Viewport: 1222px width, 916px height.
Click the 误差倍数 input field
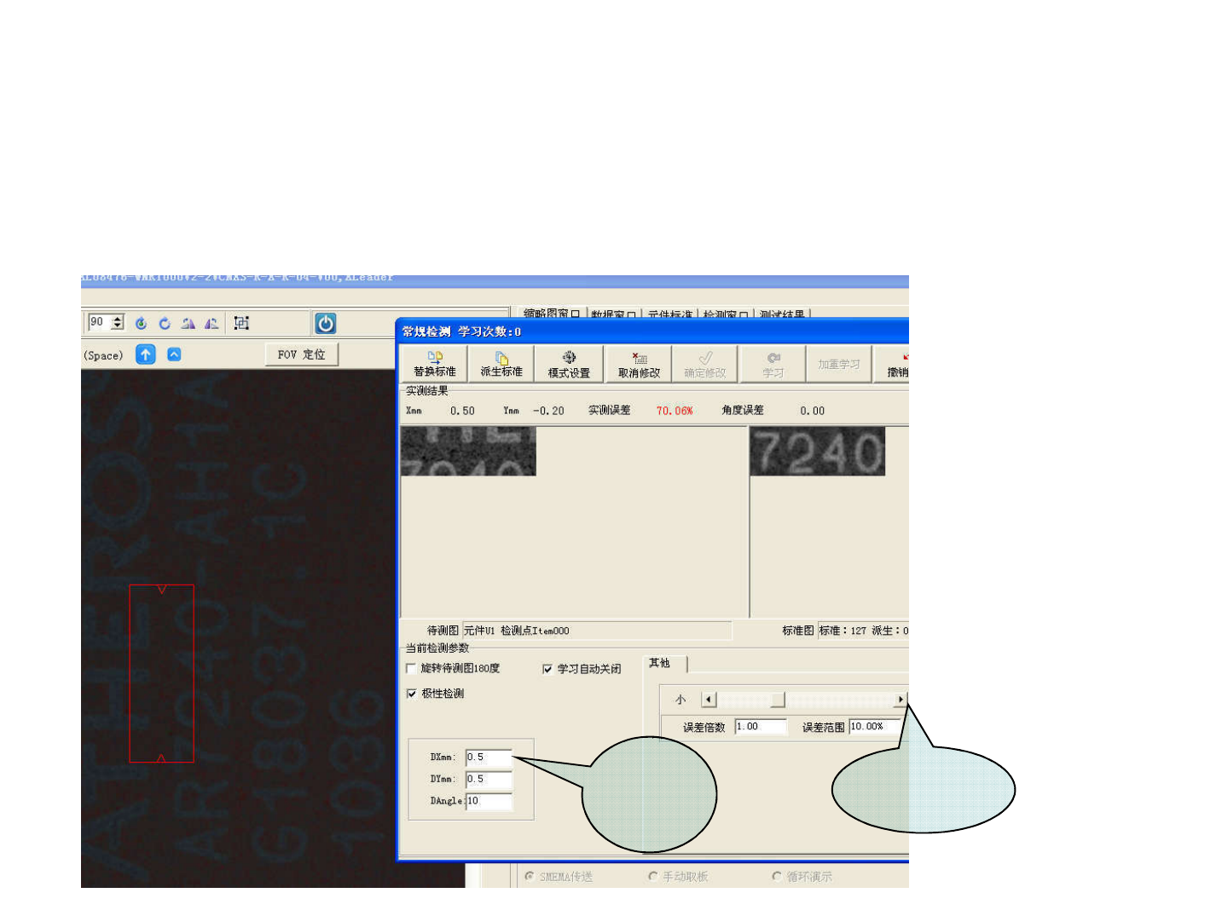[761, 727]
